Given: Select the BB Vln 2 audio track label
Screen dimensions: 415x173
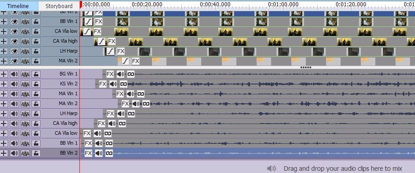Looking at the screenshot, I should tap(69, 153).
